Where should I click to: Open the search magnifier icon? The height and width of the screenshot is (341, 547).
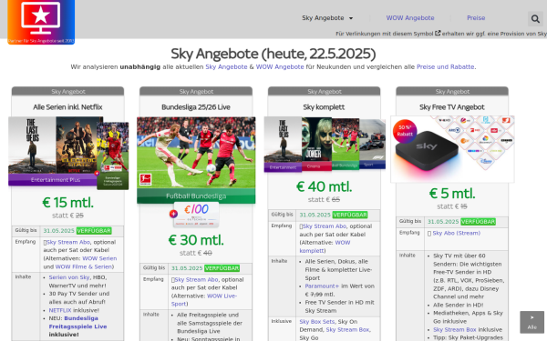(535, 18)
